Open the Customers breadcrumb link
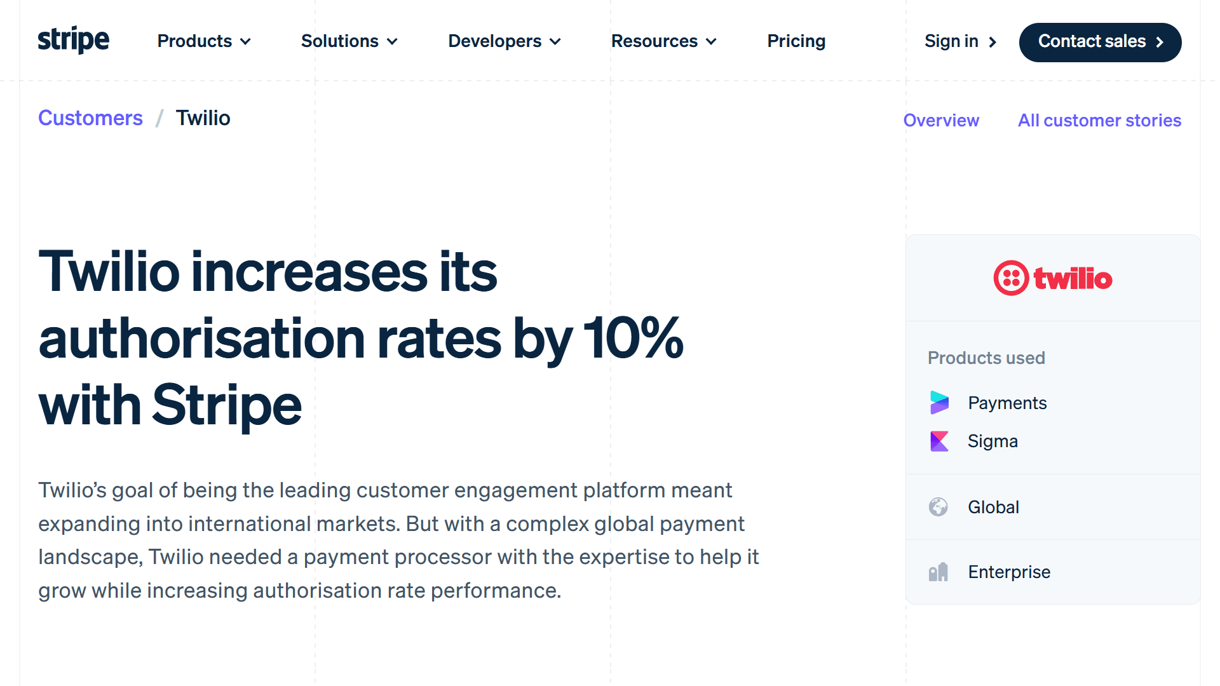Viewport: 1220px width, 686px height. [x=90, y=118]
